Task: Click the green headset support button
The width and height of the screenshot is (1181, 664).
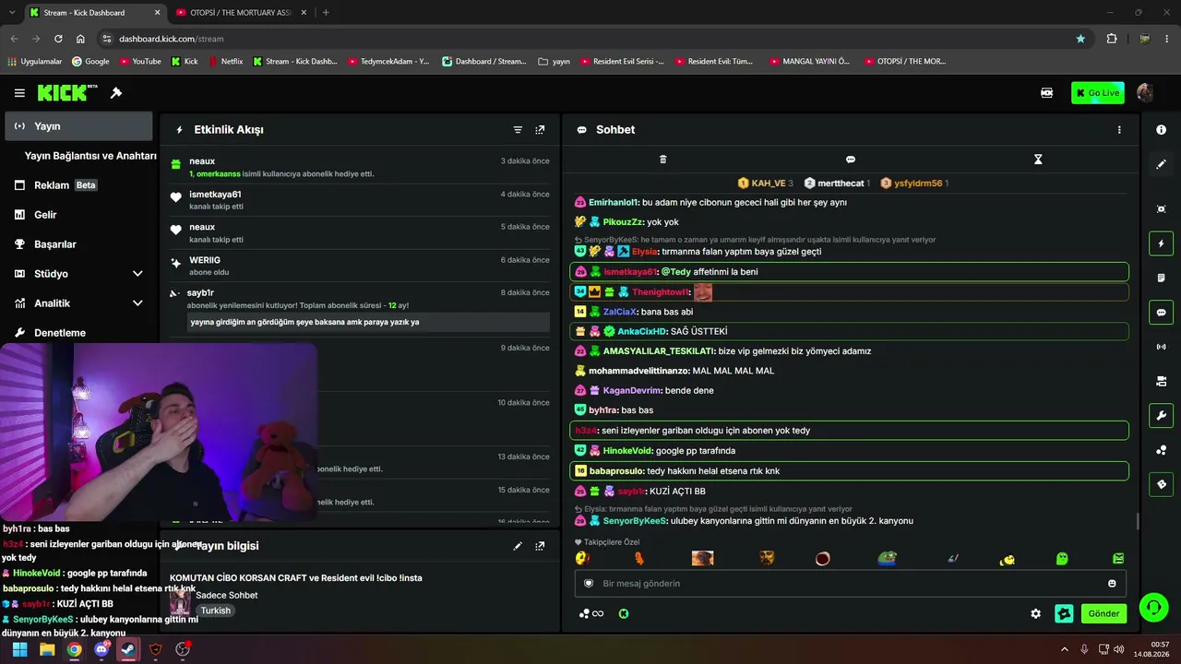Action: pos(1153,608)
